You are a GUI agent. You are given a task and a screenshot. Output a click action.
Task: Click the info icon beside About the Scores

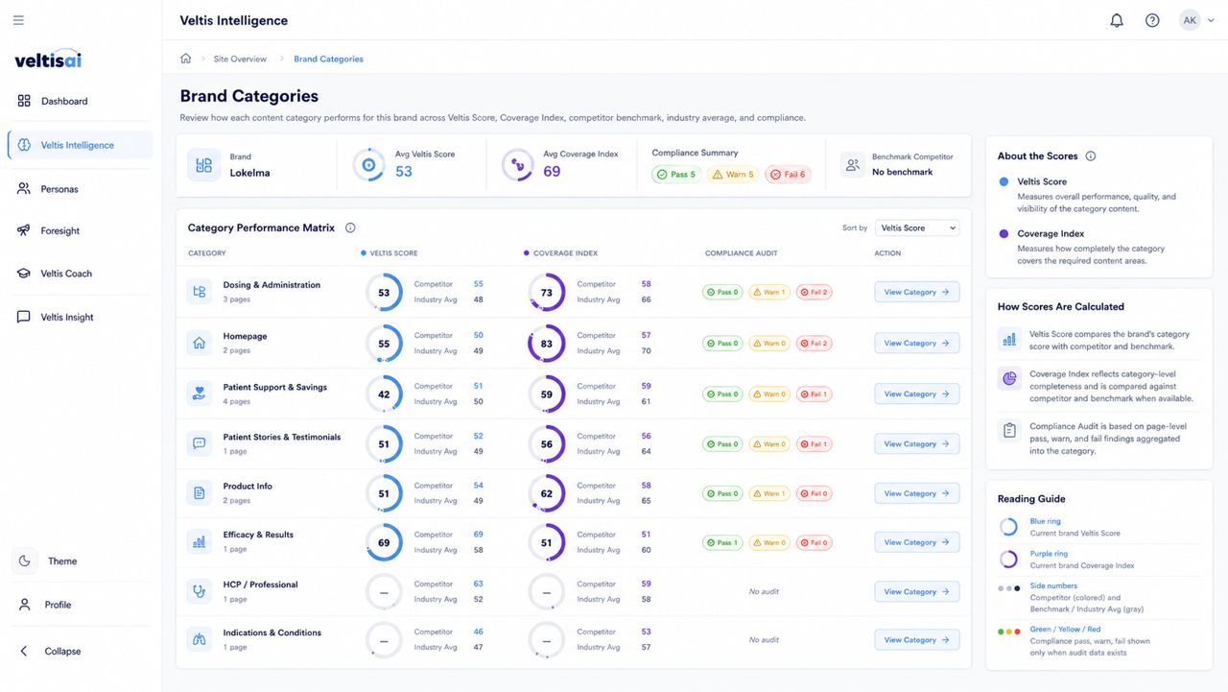(1091, 156)
